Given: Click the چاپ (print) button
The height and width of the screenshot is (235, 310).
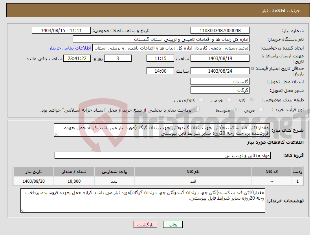Looking at the screenshot, I should pos(172,224).
